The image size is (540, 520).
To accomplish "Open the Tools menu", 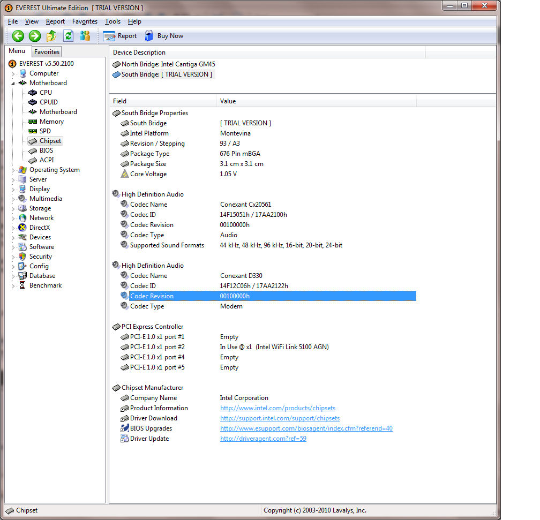I will click(x=112, y=21).
